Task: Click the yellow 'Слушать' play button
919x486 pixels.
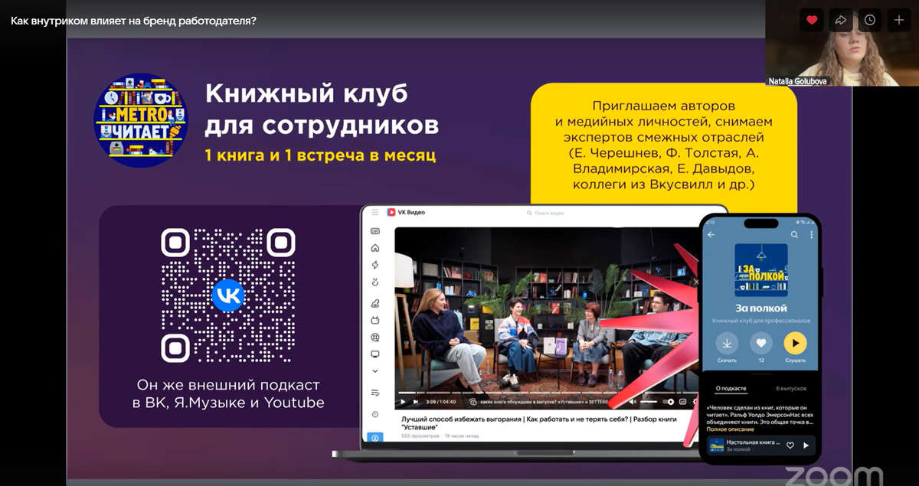Action: click(795, 342)
